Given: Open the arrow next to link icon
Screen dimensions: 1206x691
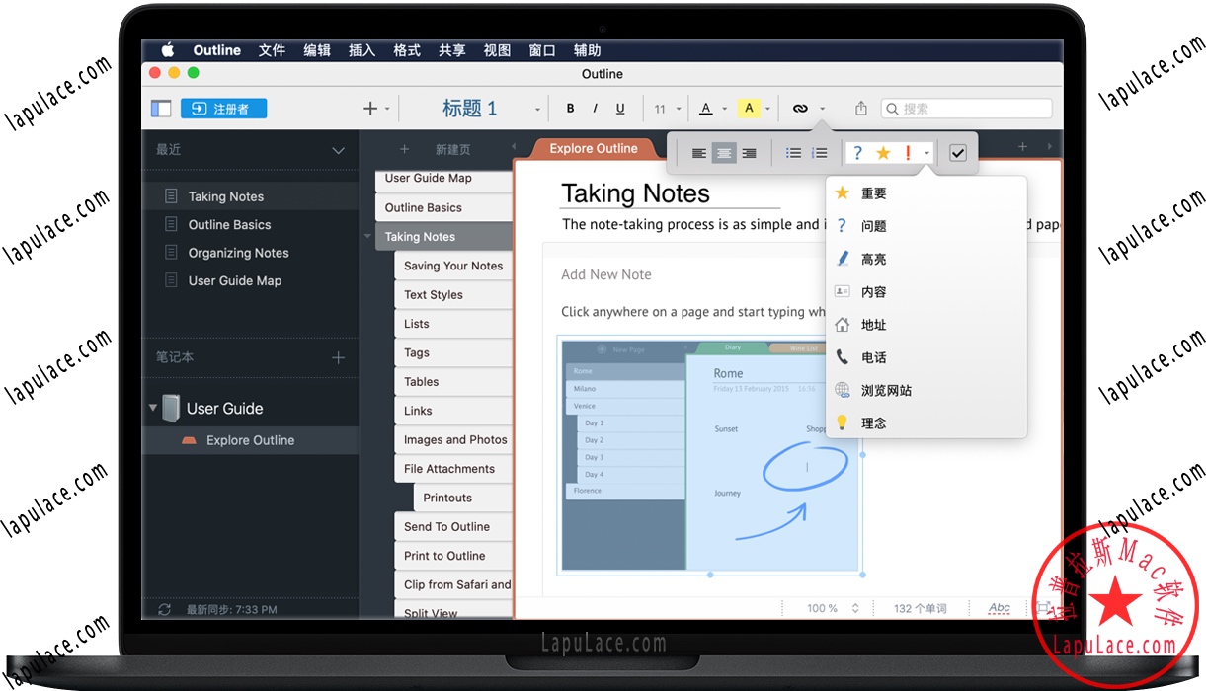Looking at the screenshot, I should [x=822, y=110].
